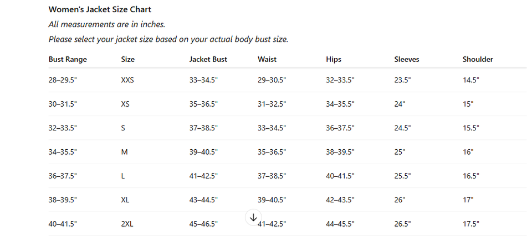Image resolution: width=532 pixels, height=236 pixels.
Task: Click the 14.5" shoulder measurement
Action: tap(471, 80)
